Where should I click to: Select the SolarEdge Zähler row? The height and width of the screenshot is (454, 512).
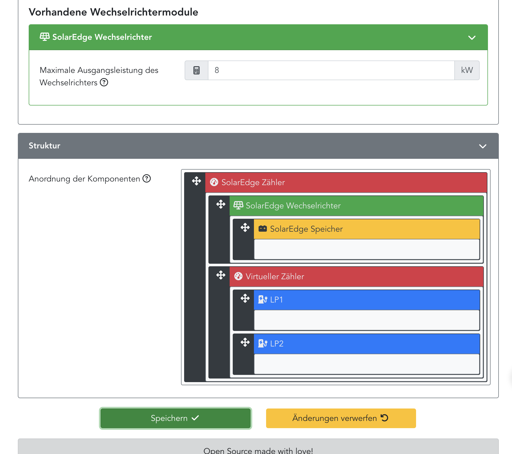point(346,183)
